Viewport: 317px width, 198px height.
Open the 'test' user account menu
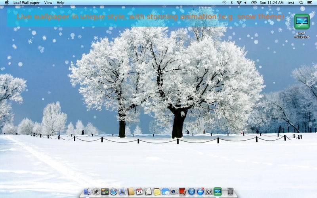291,3
